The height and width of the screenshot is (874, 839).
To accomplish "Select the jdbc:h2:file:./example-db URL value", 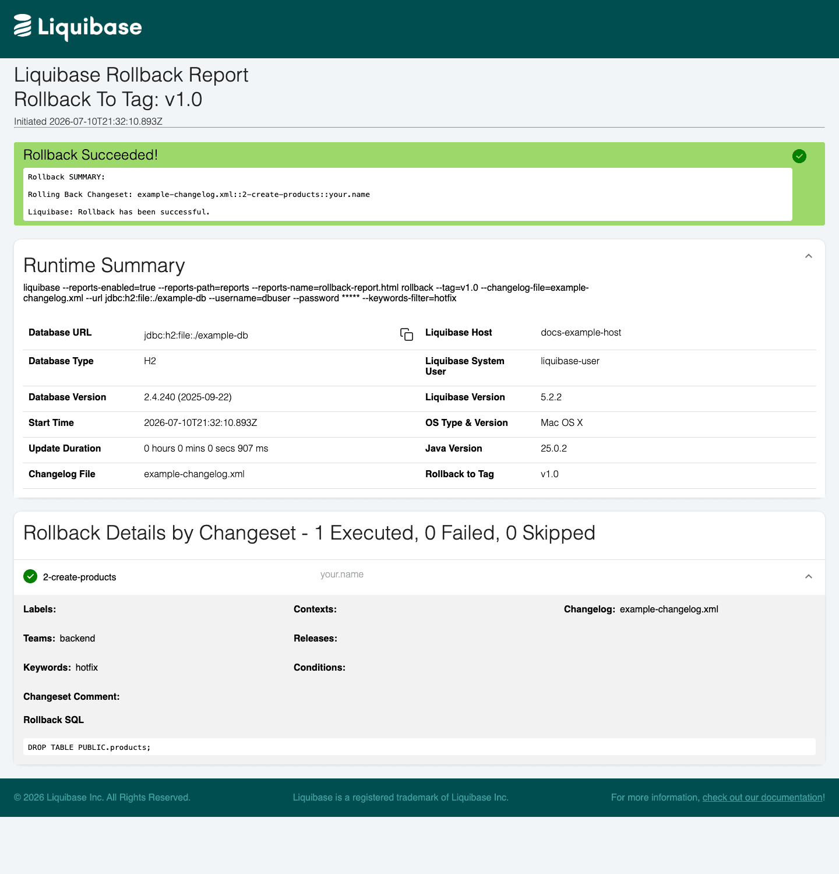I will [x=196, y=336].
